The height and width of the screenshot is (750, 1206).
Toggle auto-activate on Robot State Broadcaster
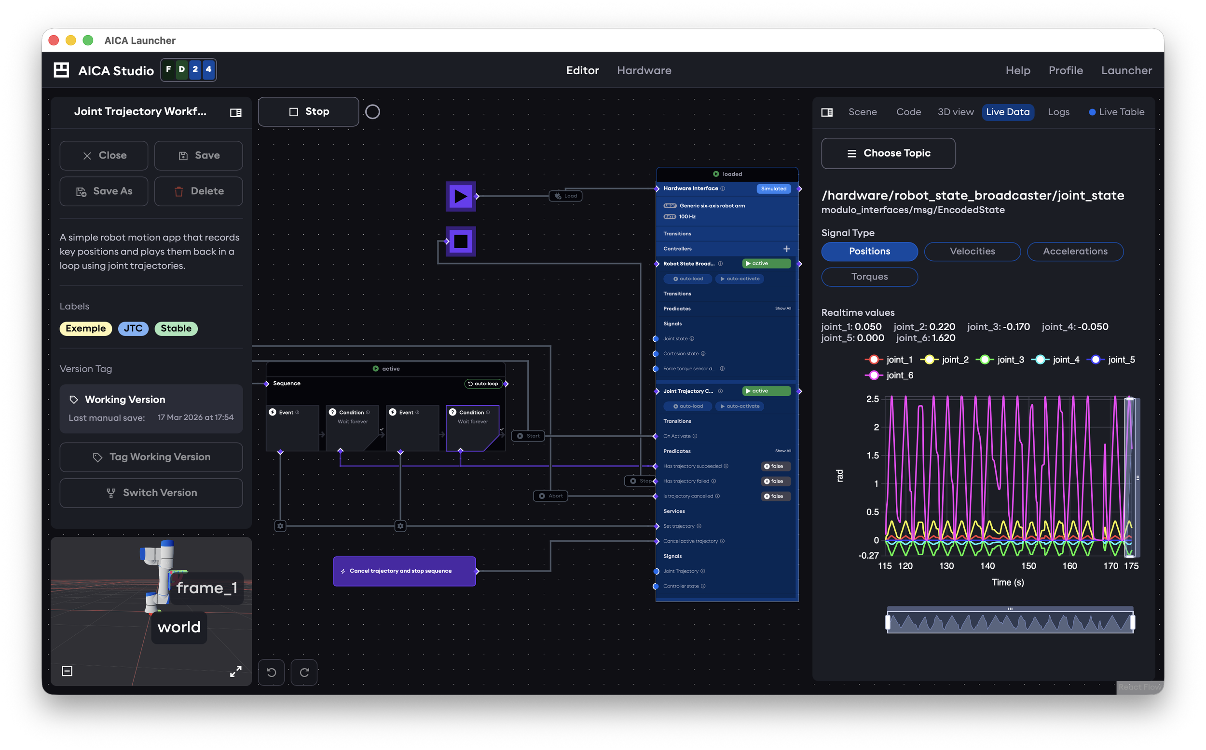pyautogui.click(x=740, y=279)
